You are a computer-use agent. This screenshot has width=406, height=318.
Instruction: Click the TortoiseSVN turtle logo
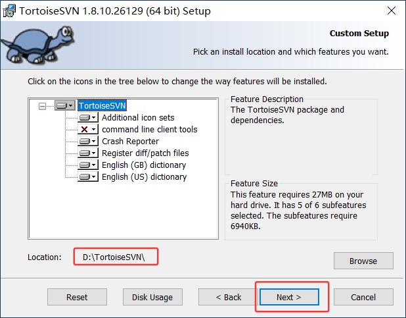(37, 44)
